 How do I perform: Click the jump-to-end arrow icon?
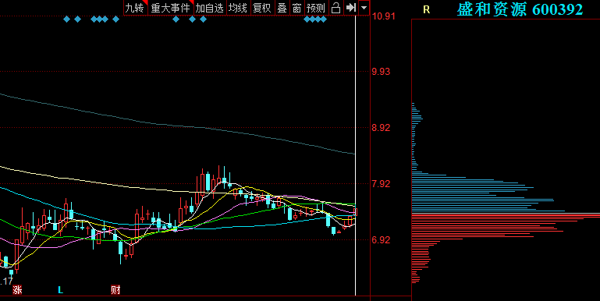click(x=350, y=8)
